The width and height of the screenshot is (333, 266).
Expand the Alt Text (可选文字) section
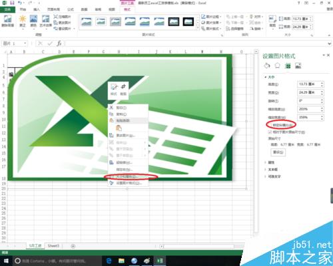pos(266,177)
